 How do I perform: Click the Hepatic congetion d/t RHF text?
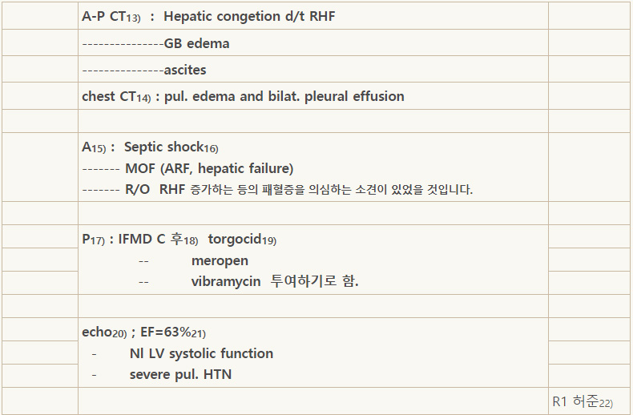click(249, 16)
